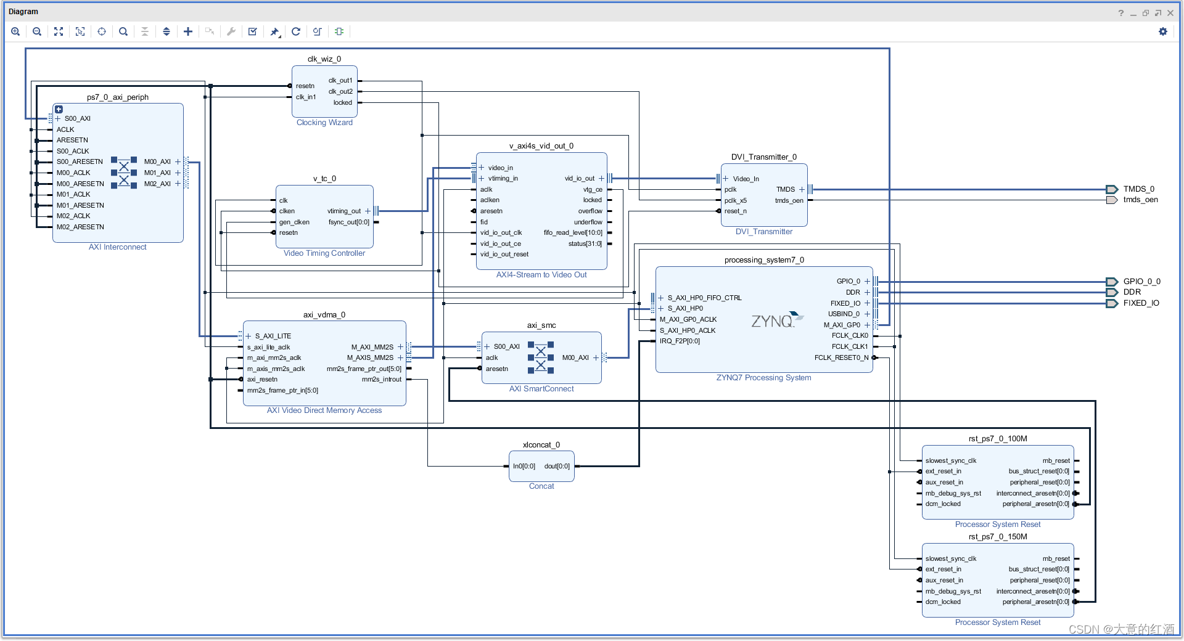The width and height of the screenshot is (1184, 641).
Task: Zoom in using the magnifier plus icon
Action: click(15, 31)
